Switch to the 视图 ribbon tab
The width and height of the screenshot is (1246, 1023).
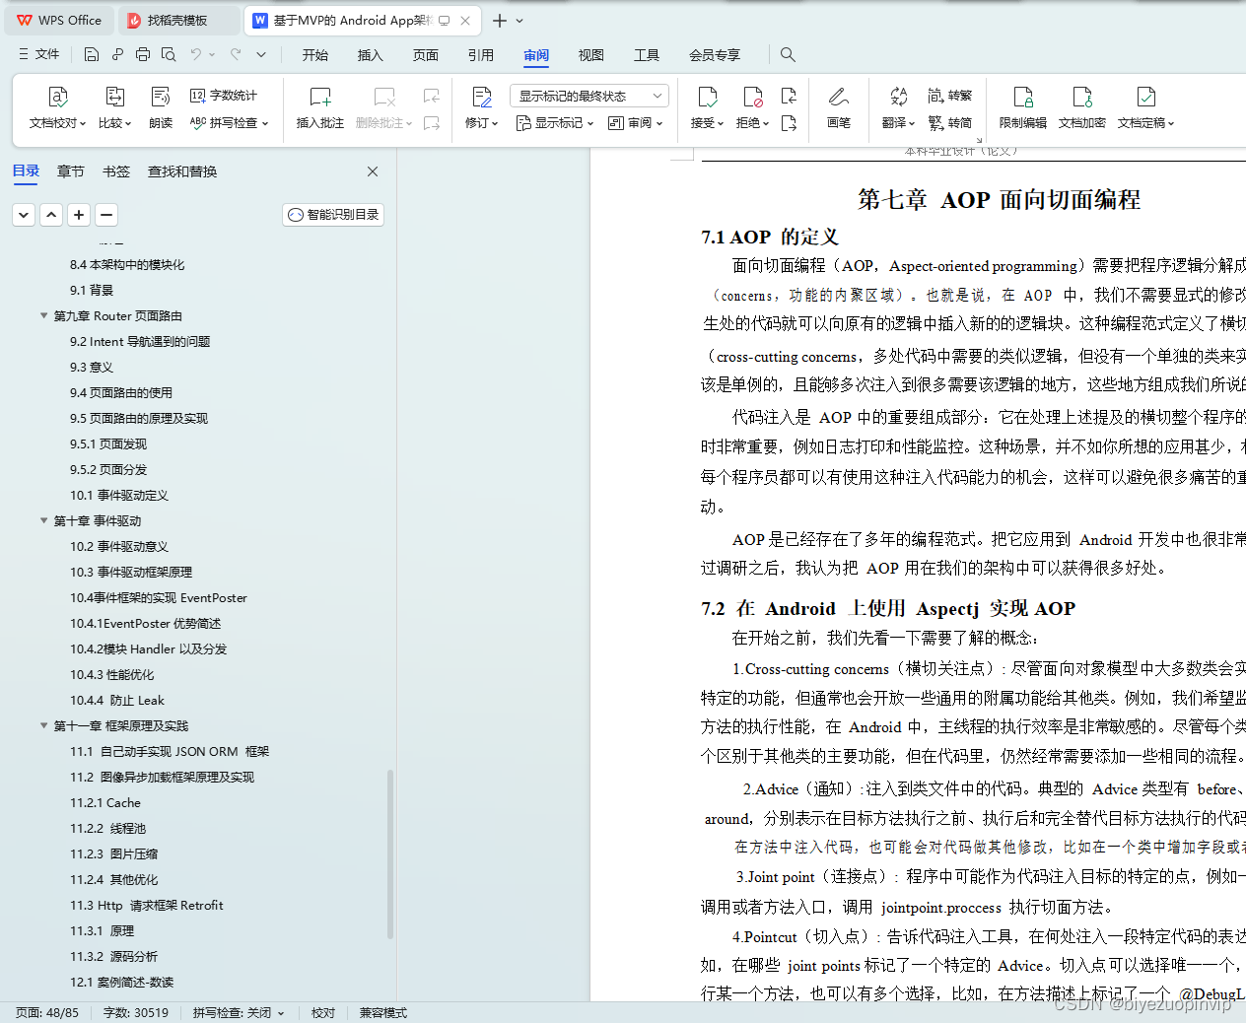(x=591, y=55)
